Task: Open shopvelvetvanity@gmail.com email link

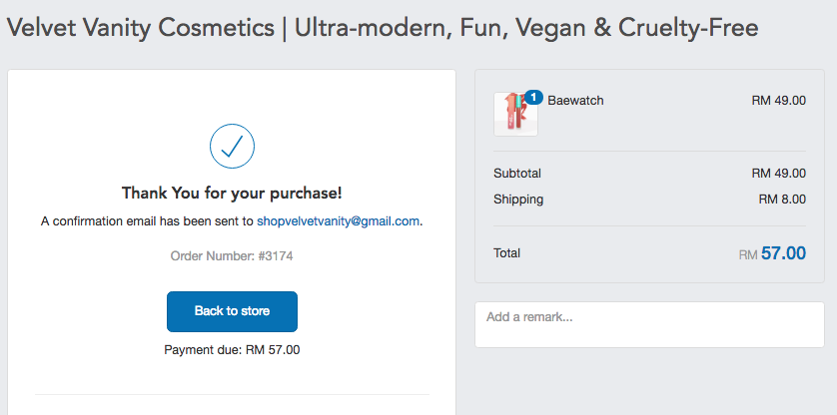Action: point(338,220)
